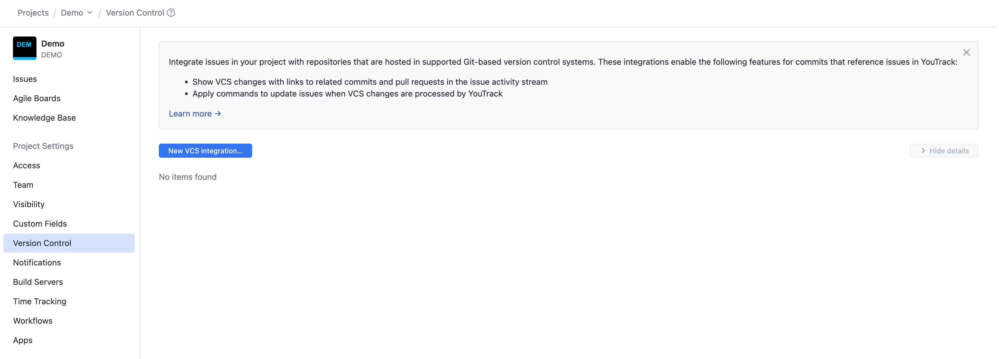Collapse details with Hide details button
The width and height of the screenshot is (999, 359).
click(943, 151)
